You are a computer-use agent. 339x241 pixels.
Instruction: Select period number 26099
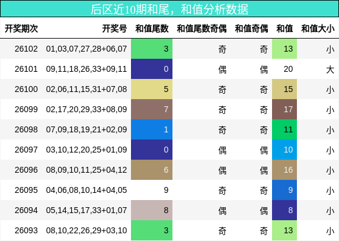26,109
